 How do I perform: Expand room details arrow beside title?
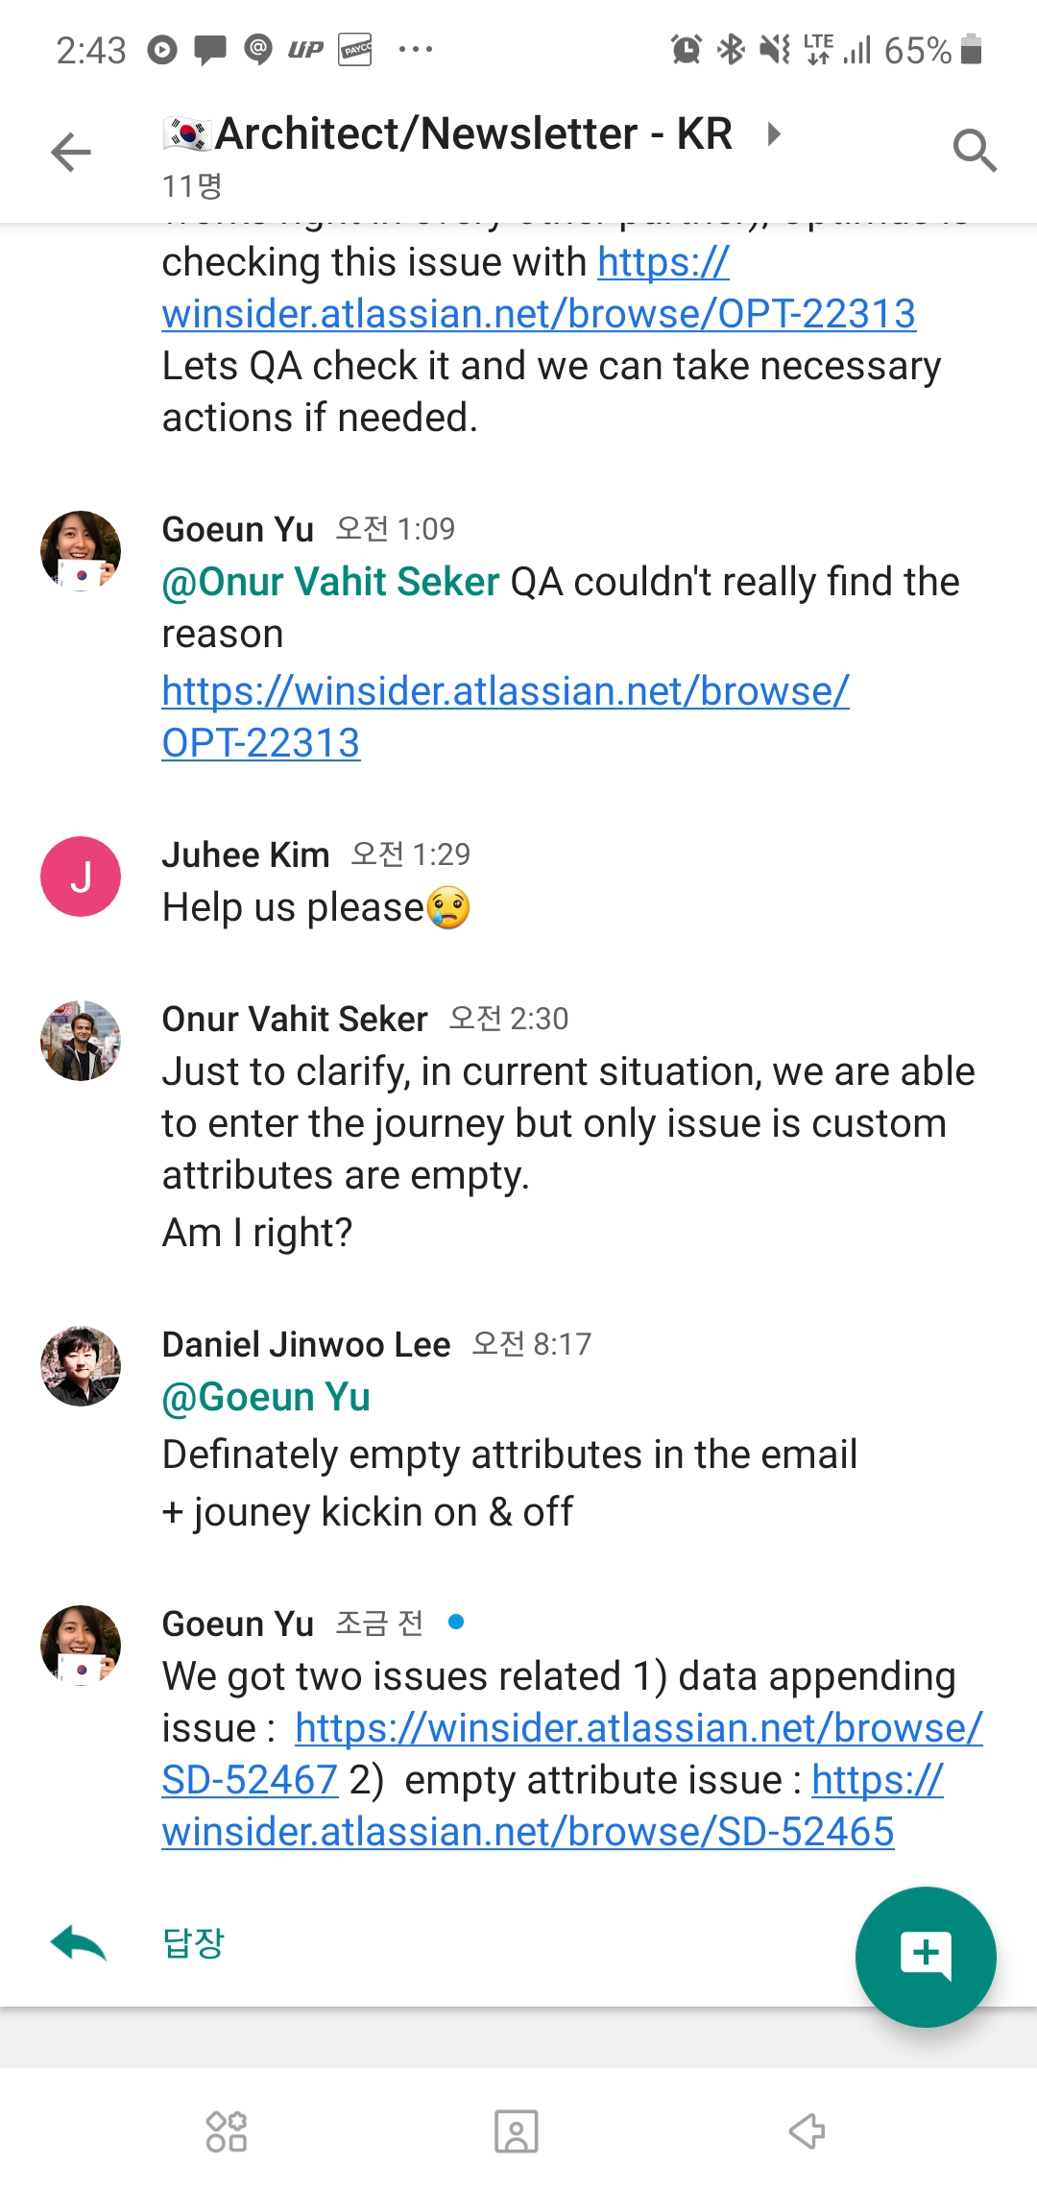(774, 133)
